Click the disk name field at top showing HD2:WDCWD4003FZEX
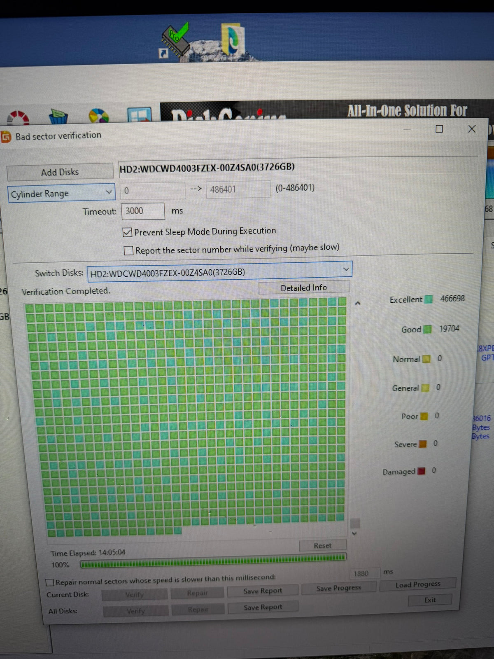This screenshot has width=494, height=659. [x=298, y=168]
